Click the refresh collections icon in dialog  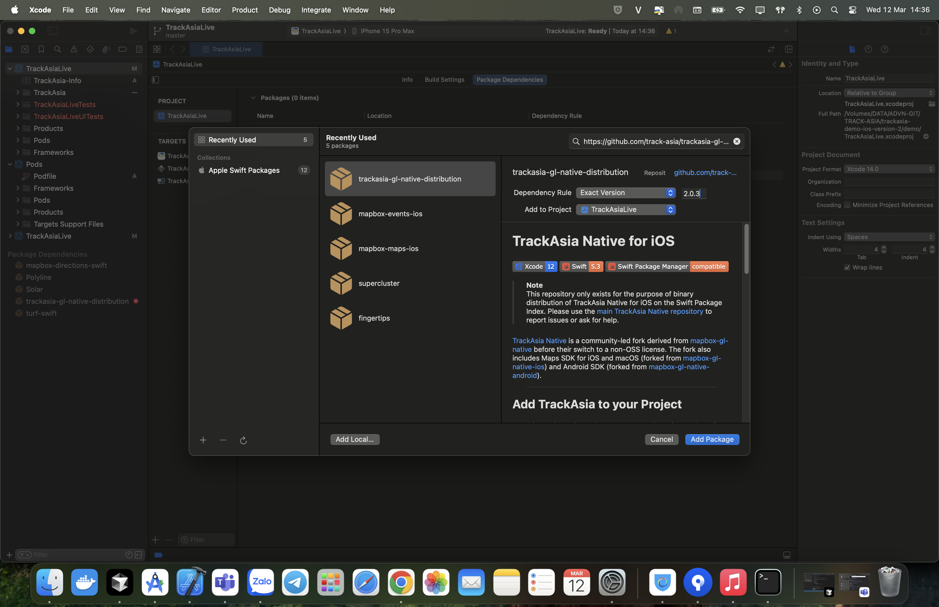tap(243, 440)
